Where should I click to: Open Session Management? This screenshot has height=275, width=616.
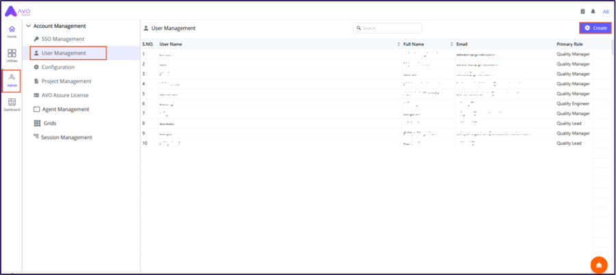[66, 137]
